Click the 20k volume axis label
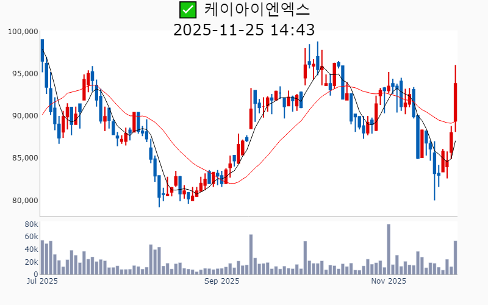 click(32, 262)
